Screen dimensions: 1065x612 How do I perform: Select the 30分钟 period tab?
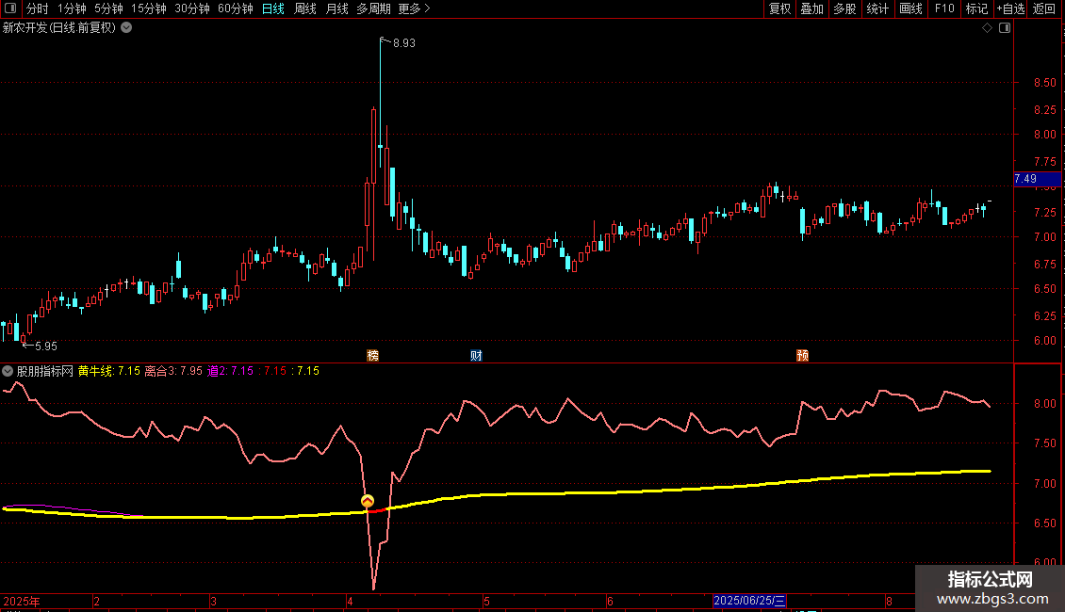[192, 8]
